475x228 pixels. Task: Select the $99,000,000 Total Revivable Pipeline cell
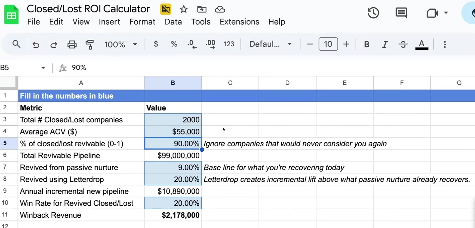(173, 155)
